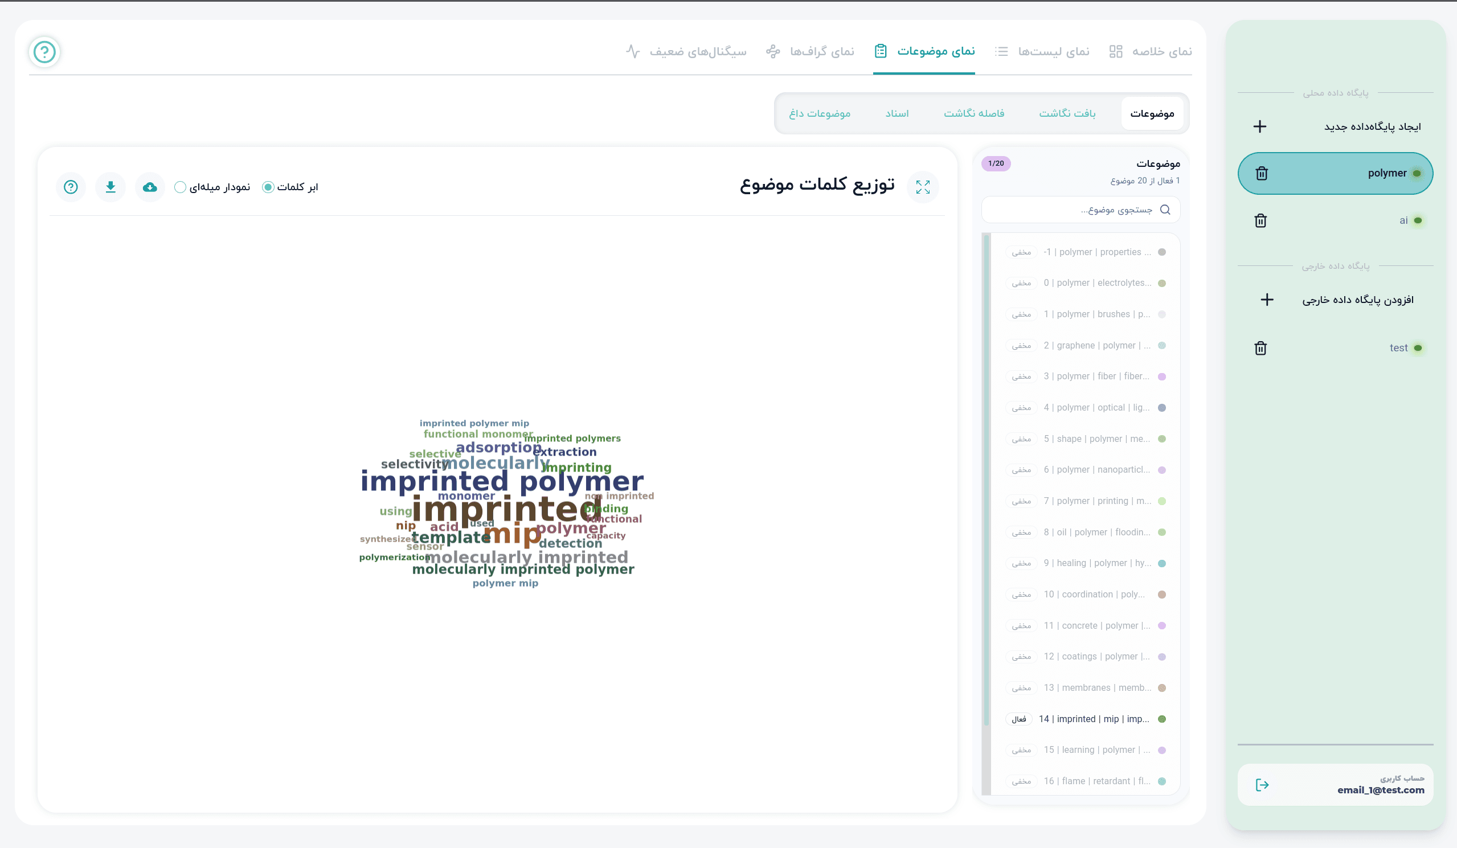Open the weak signals tab
This screenshot has width=1457, height=848.
pyautogui.click(x=686, y=51)
